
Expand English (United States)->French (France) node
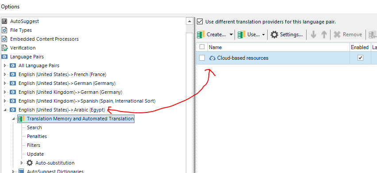[x=4, y=74]
